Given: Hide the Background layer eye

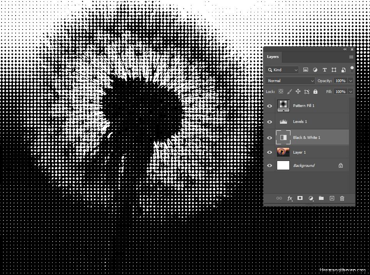Looking at the screenshot, I should [269, 166].
